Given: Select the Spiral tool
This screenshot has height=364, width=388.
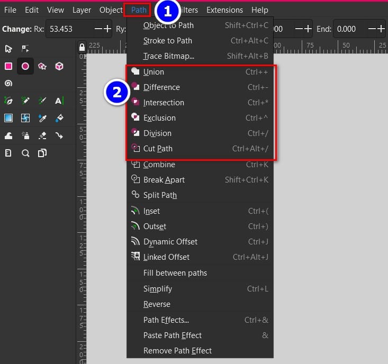Looking at the screenshot, I should (x=8, y=83).
